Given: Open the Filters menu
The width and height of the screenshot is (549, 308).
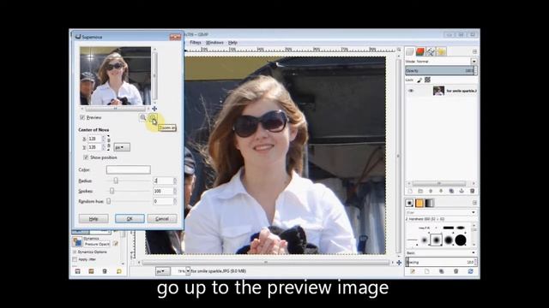Looking at the screenshot, I should click(x=196, y=43).
